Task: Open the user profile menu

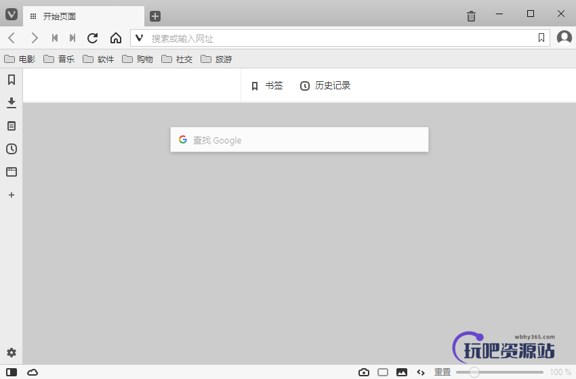Action: [x=564, y=37]
